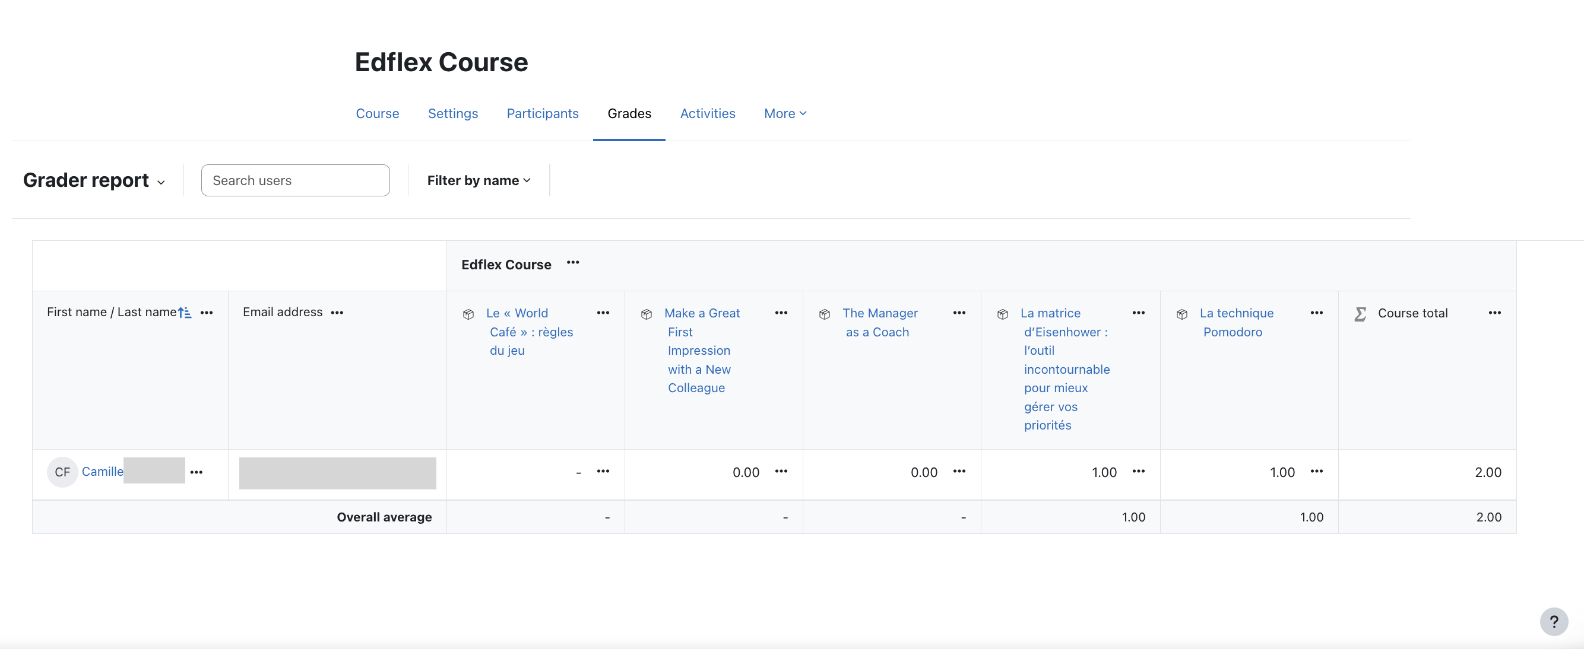Viewport: 1584px width, 649px height.
Task: Open La matrice d'Eisenhower column actions menu
Action: pyautogui.click(x=1139, y=313)
